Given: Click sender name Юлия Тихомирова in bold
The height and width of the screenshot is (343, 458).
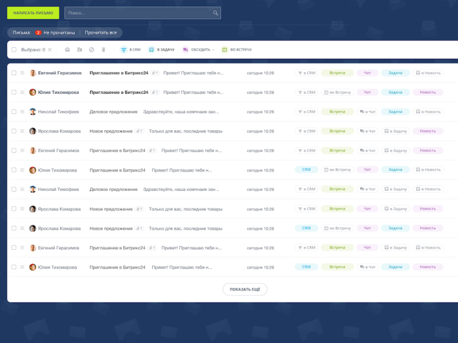Looking at the screenshot, I should click(58, 92).
